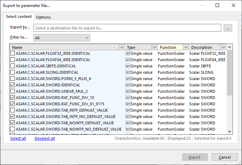Click the Select all link

click(x=18, y=138)
